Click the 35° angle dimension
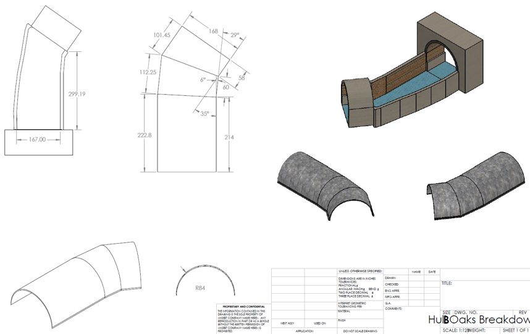Image resolution: width=530 pixels, height=334 pixels. (x=204, y=113)
